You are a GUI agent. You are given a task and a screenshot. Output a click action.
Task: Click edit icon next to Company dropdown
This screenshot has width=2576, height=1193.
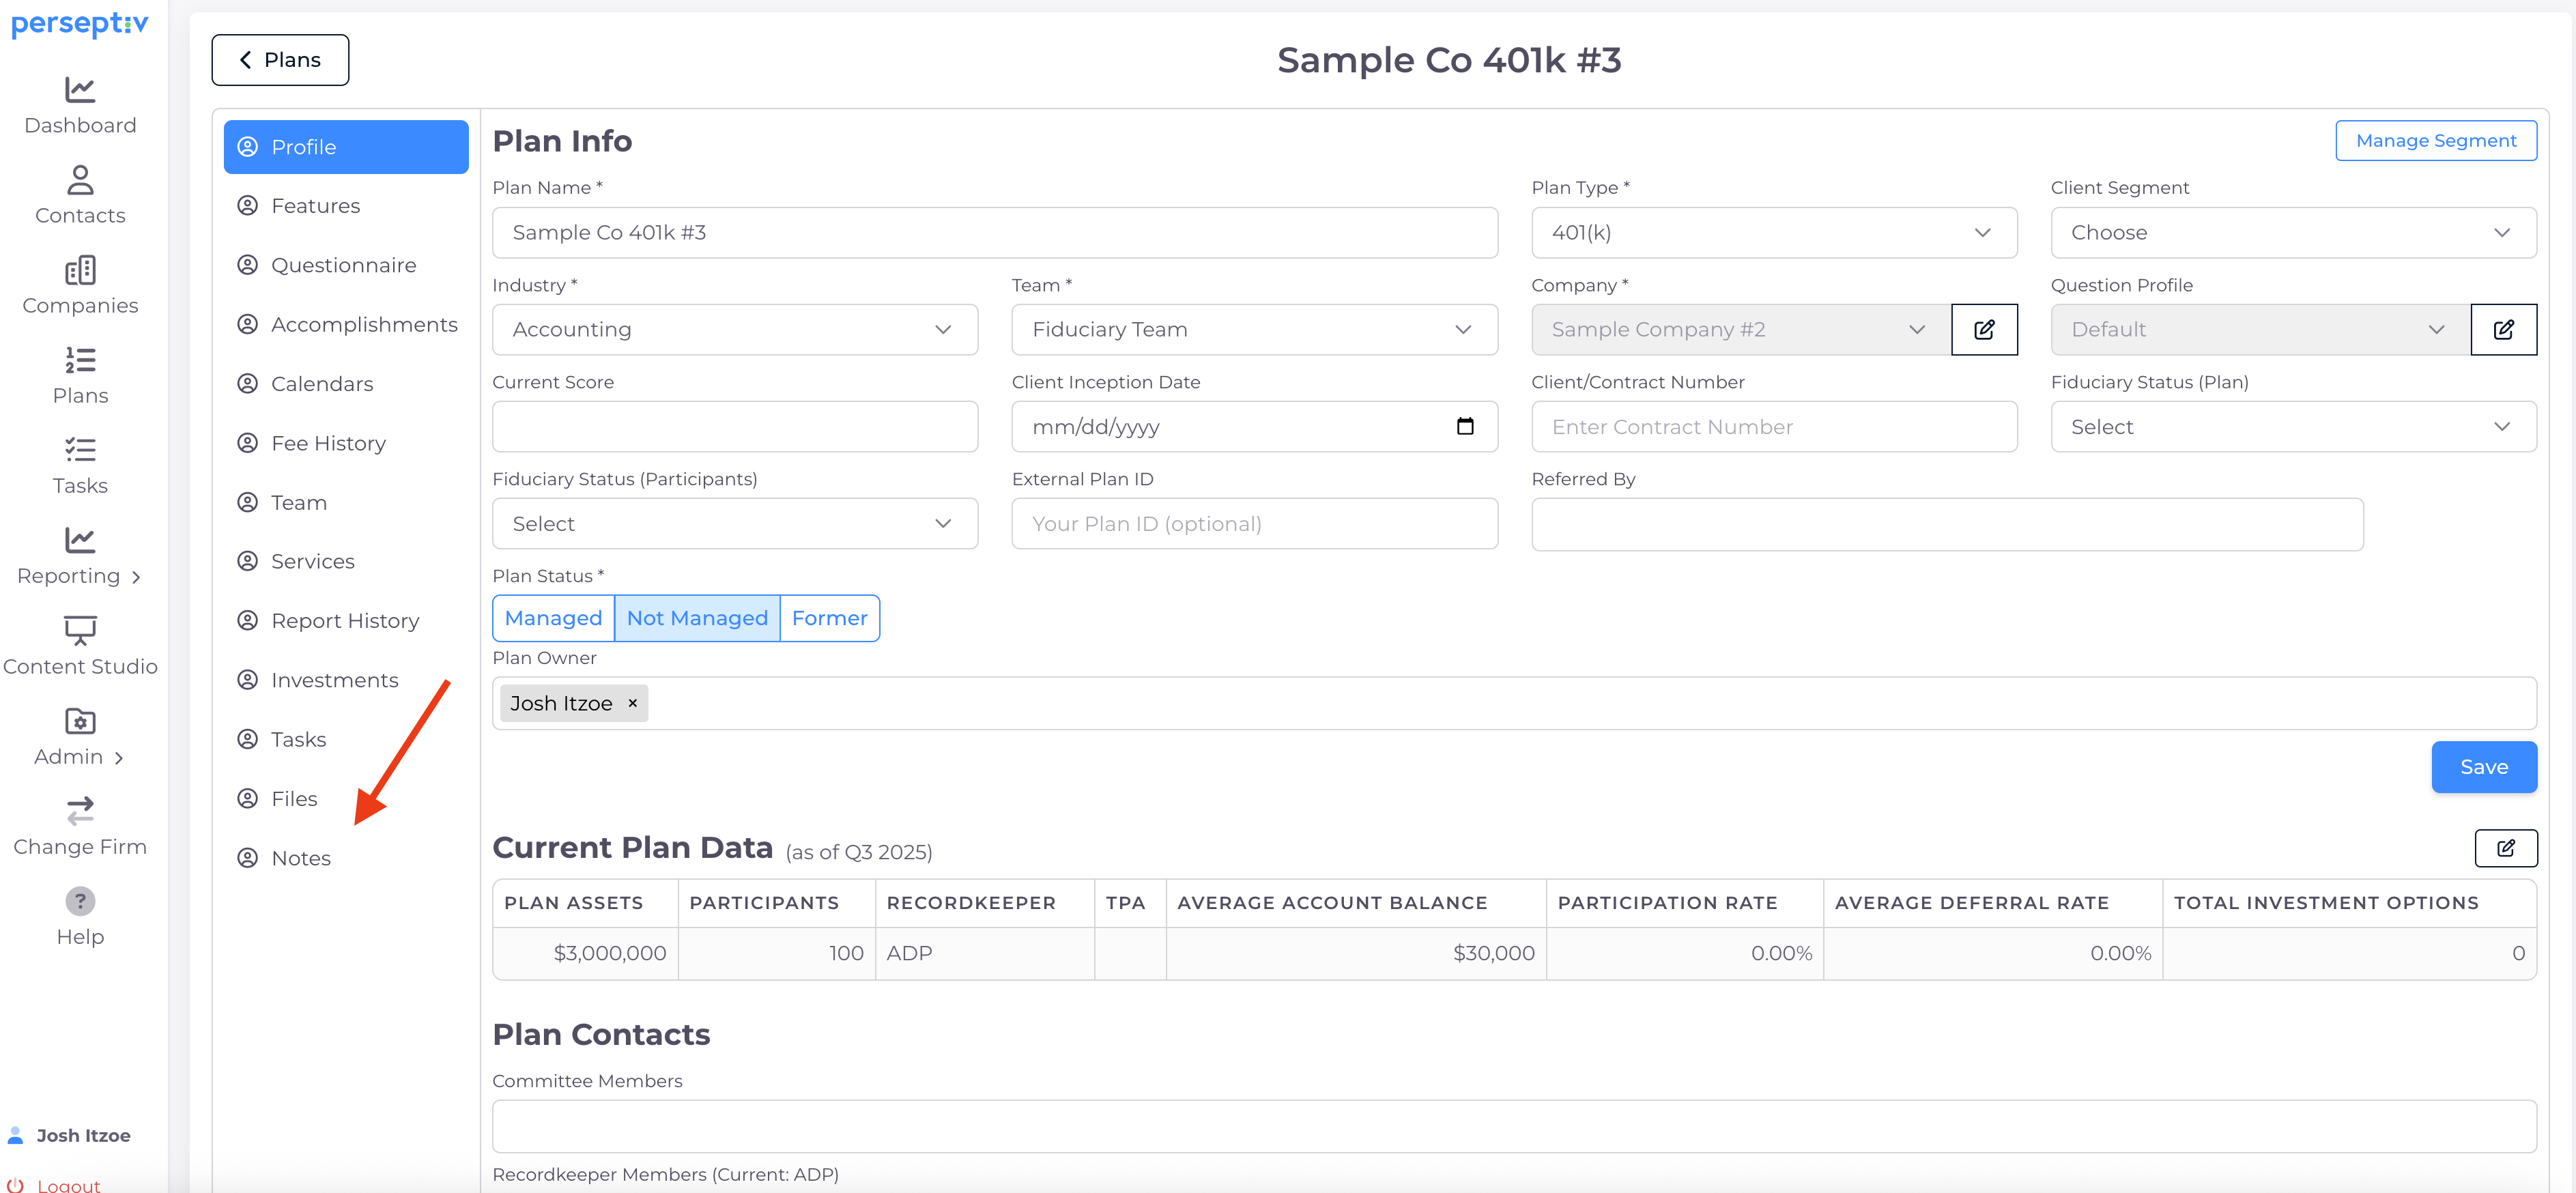point(1984,330)
